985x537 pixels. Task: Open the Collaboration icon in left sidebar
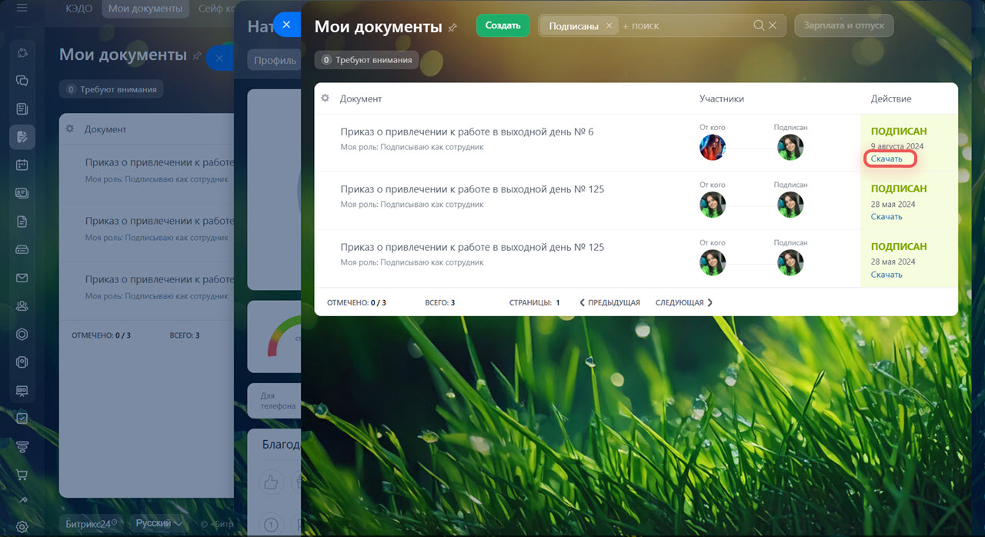pos(22,52)
